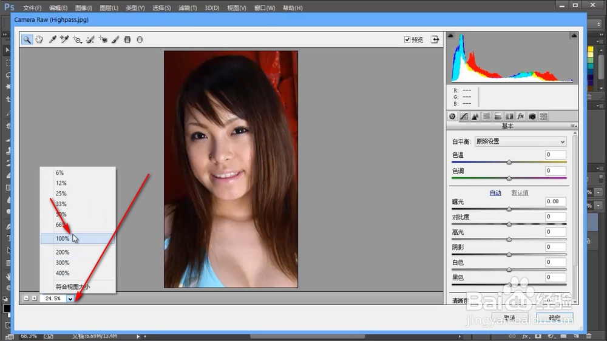Select the Hand tool
Screen dimensions: 607x341
39,39
